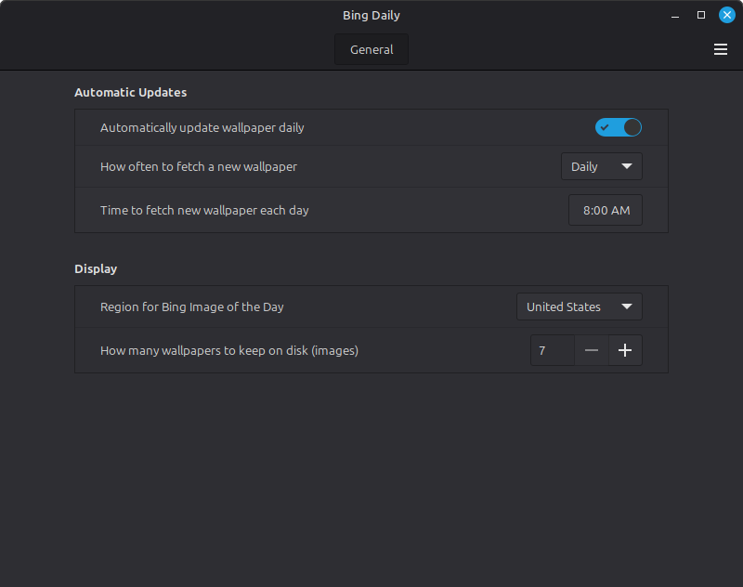This screenshot has height=587, width=743.
Task: Toggle automatic daily wallpaper update switch
Action: pos(619,127)
